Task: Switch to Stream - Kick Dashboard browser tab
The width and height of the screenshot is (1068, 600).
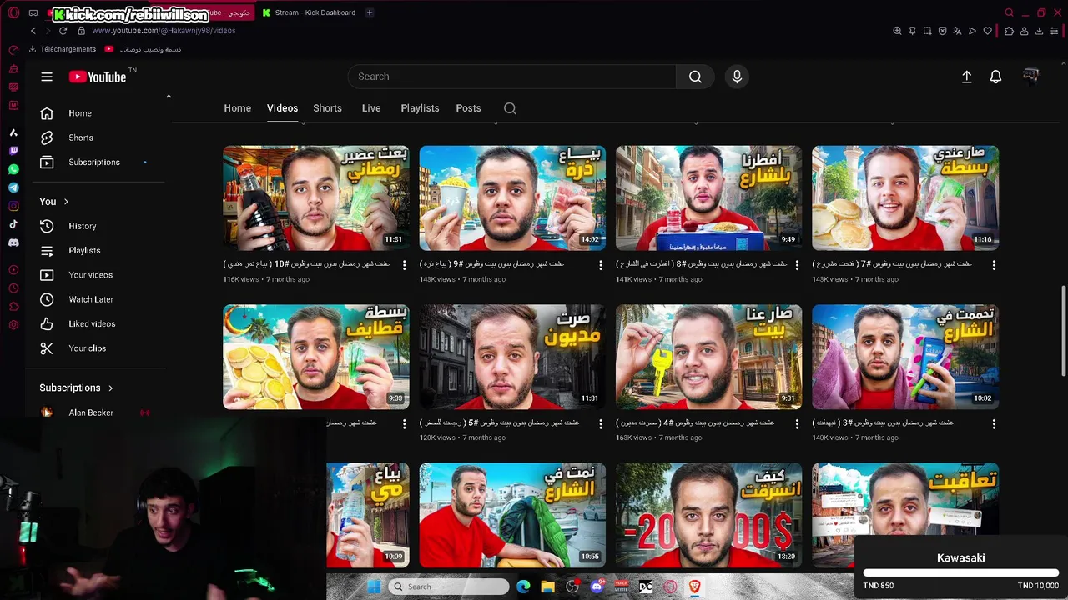Action: tap(309, 12)
